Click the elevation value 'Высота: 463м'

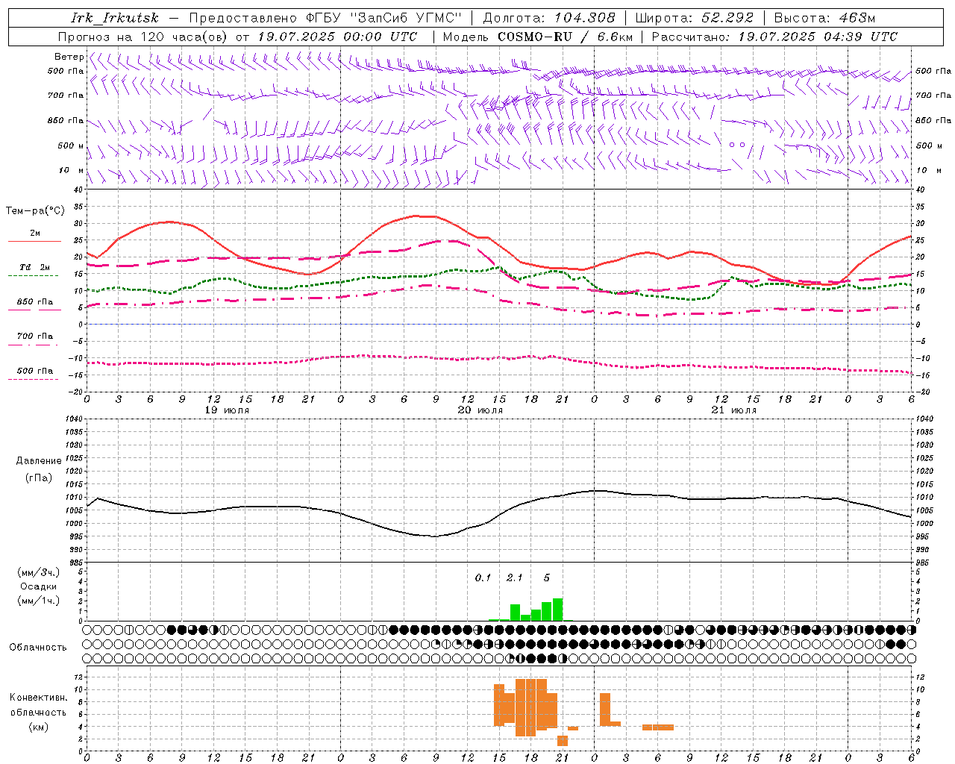click(824, 18)
